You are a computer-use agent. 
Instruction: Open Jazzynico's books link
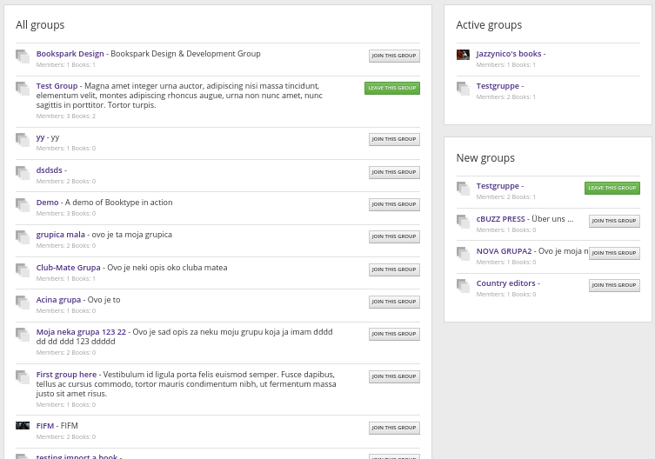pos(509,54)
